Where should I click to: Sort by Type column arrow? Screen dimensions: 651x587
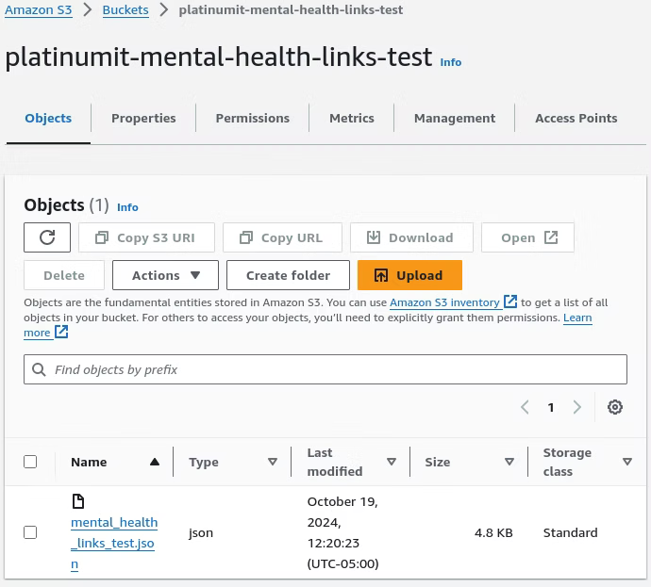(x=273, y=462)
